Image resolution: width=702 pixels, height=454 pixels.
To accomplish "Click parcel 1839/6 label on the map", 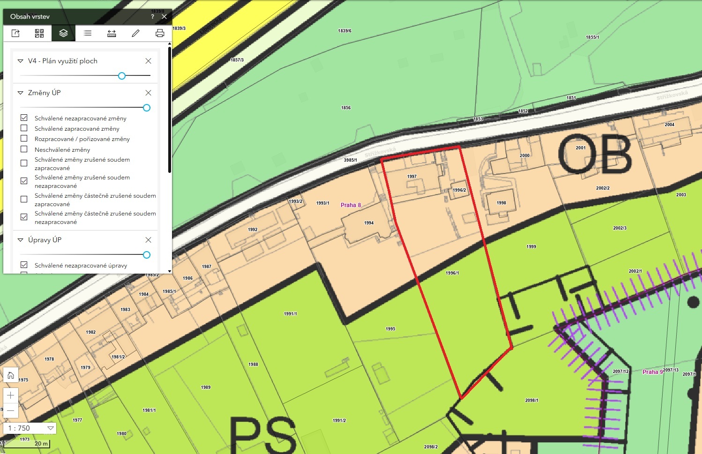I will point(344,31).
